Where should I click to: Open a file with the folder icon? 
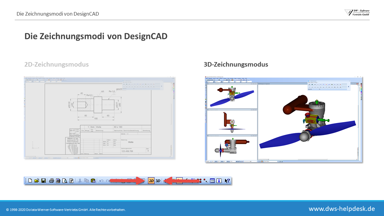37,181
